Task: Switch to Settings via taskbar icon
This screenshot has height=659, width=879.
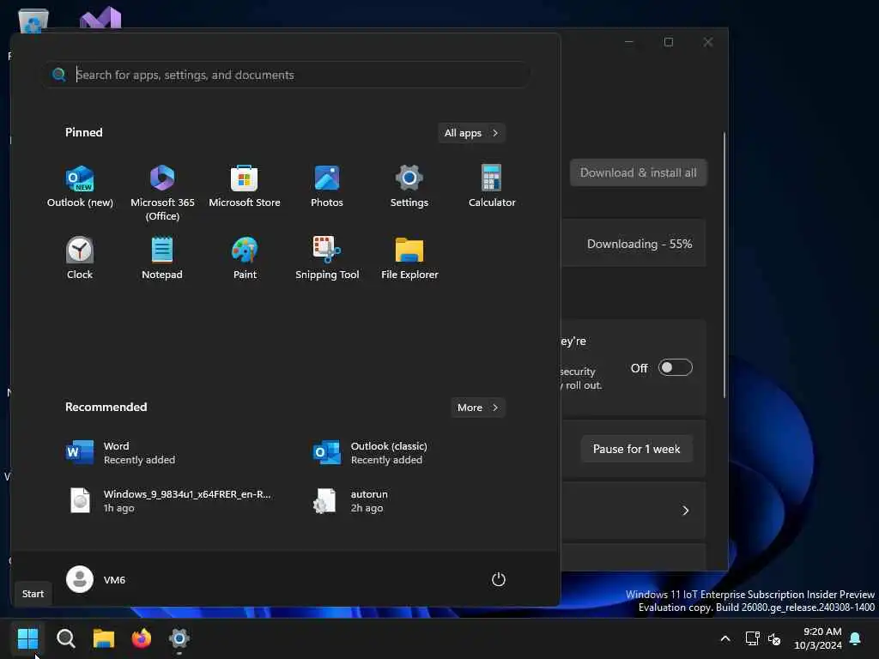Action: tap(179, 638)
